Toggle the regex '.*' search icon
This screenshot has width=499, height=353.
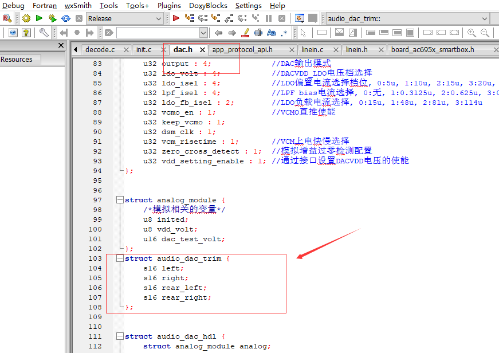[x=284, y=33]
